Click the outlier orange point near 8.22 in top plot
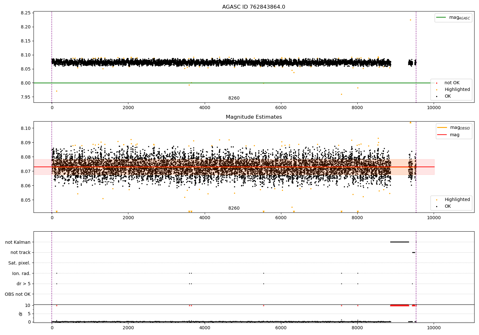 (x=410, y=20)
